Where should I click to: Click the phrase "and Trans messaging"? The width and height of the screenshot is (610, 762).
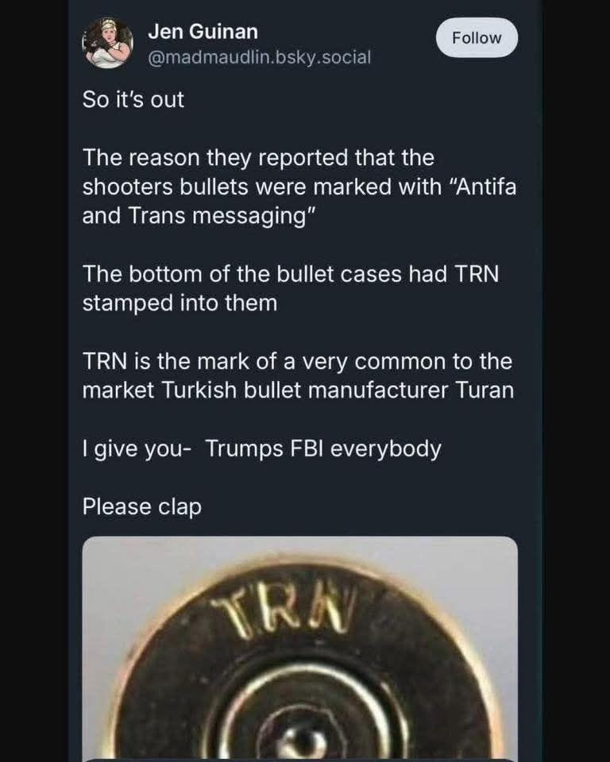[x=199, y=216]
